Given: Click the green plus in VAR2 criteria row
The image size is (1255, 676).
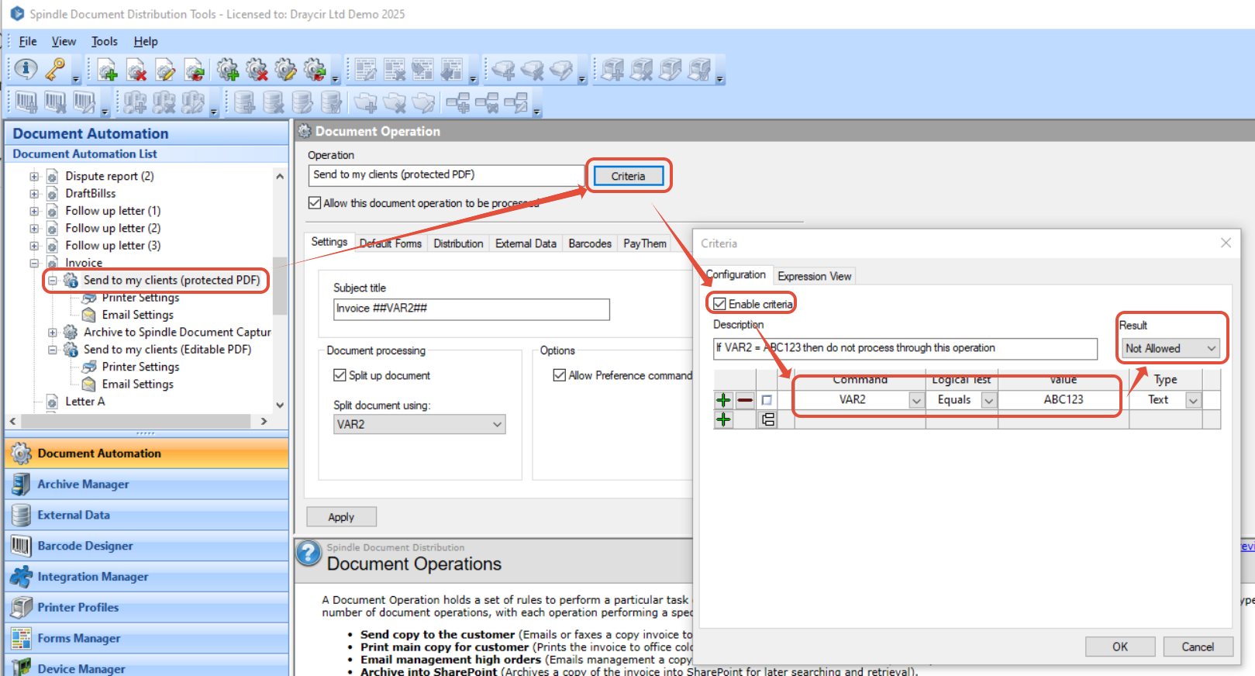Looking at the screenshot, I should [x=723, y=400].
